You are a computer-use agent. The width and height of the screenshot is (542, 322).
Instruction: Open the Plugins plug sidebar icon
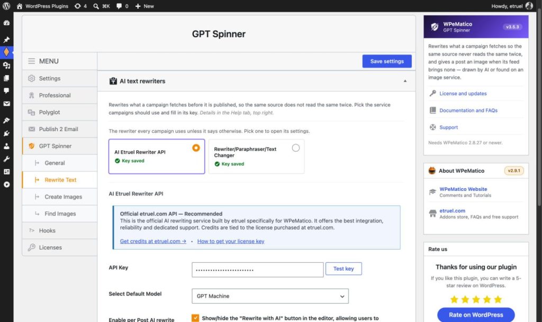(6, 133)
